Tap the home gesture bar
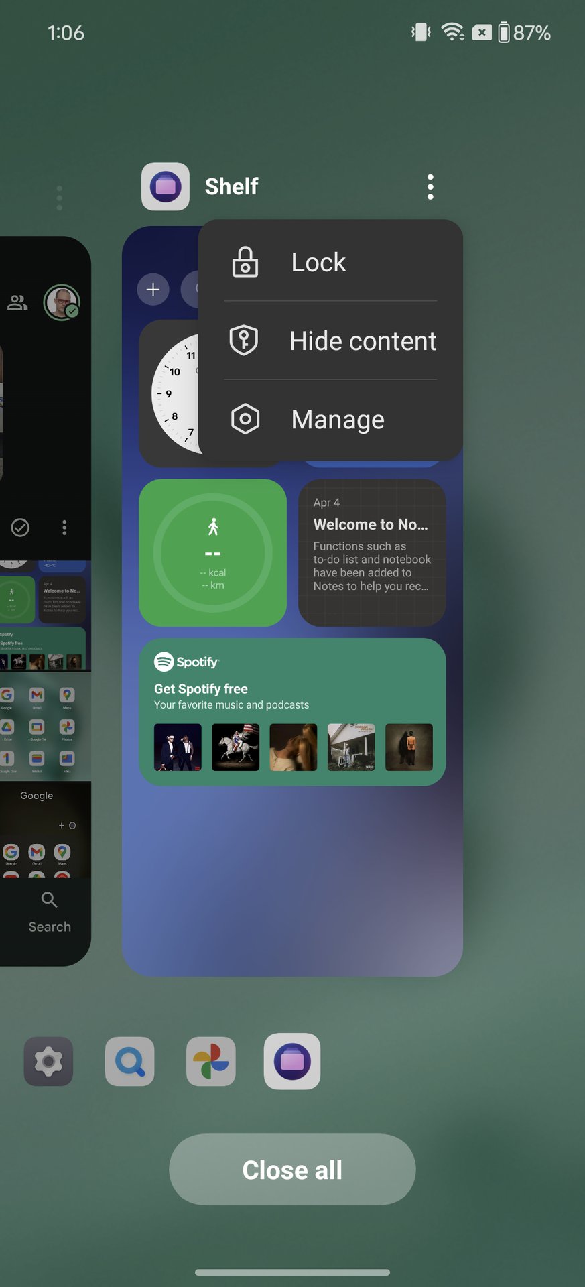The width and height of the screenshot is (585, 1287). [x=292, y=1272]
